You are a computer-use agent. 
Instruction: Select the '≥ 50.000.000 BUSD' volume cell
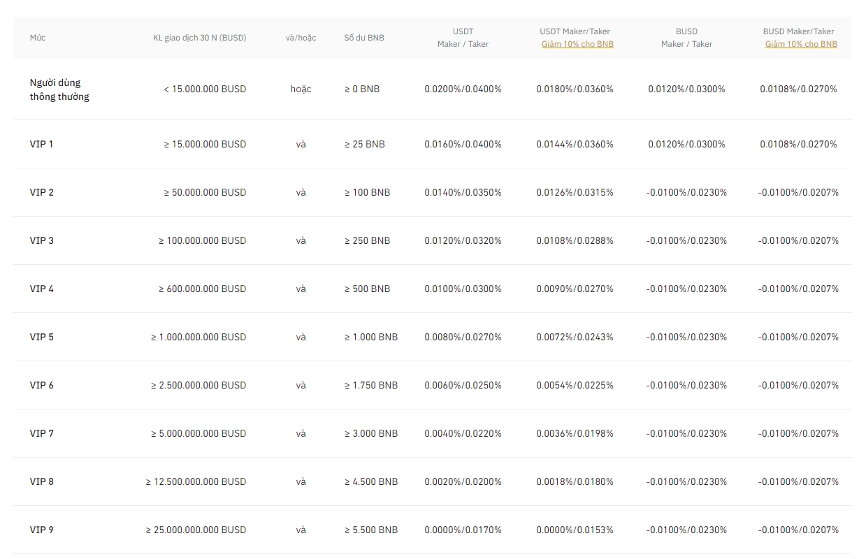click(205, 192)
